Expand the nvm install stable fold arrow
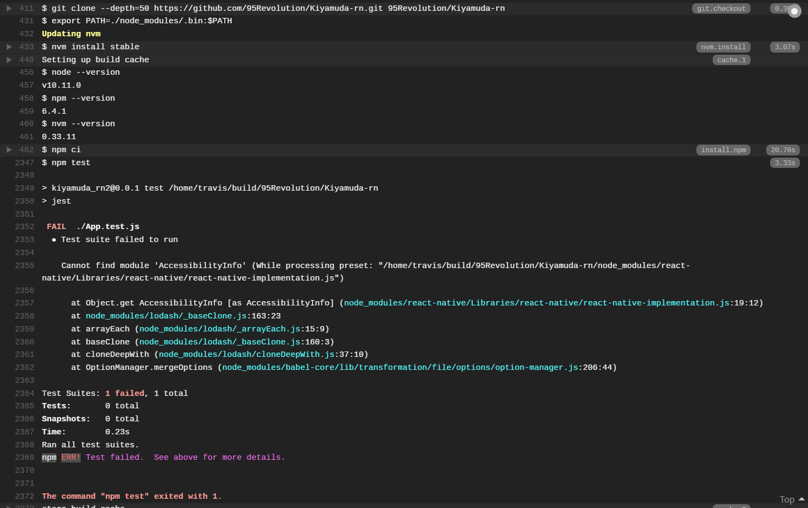 pos(9,47)
